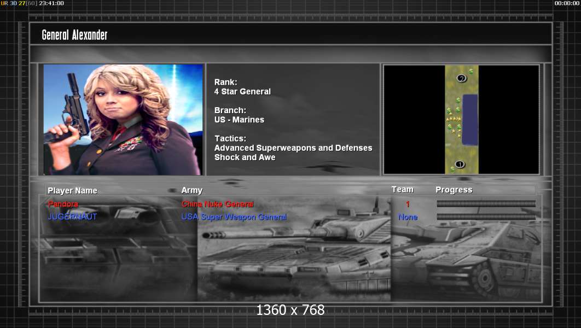Screen dimensions: 581x328
Task: Click the "US - Marines" branch text
Action: [239, 120]
